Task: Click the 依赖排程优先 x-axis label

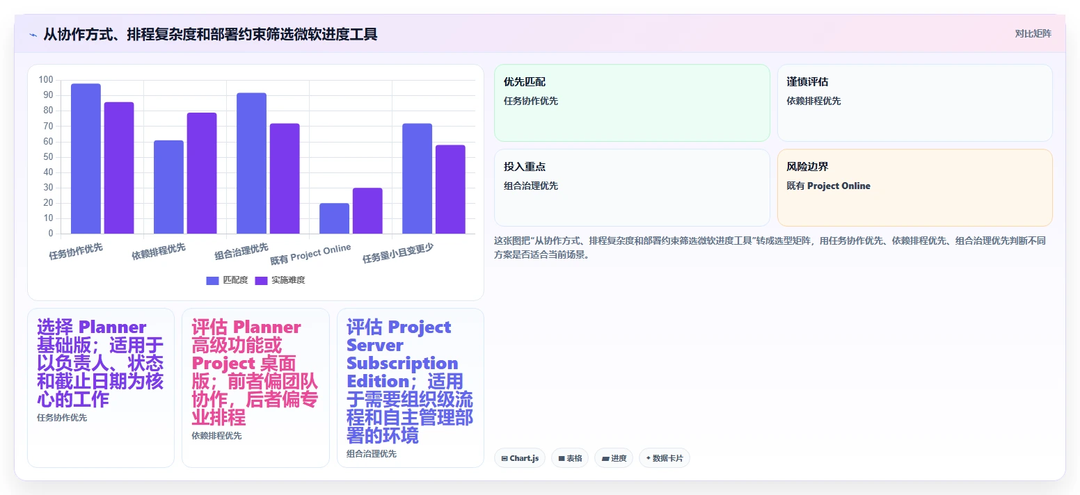Action: tap(159, 251)
